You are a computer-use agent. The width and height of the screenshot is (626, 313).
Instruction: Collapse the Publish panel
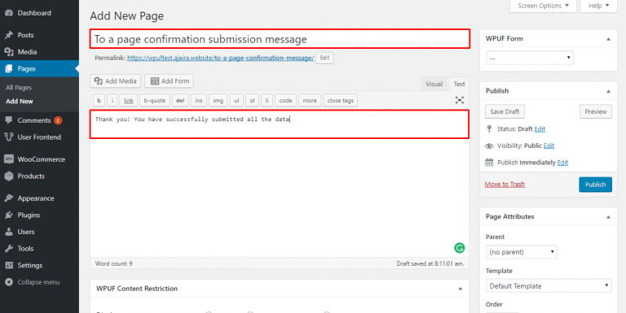608,91
